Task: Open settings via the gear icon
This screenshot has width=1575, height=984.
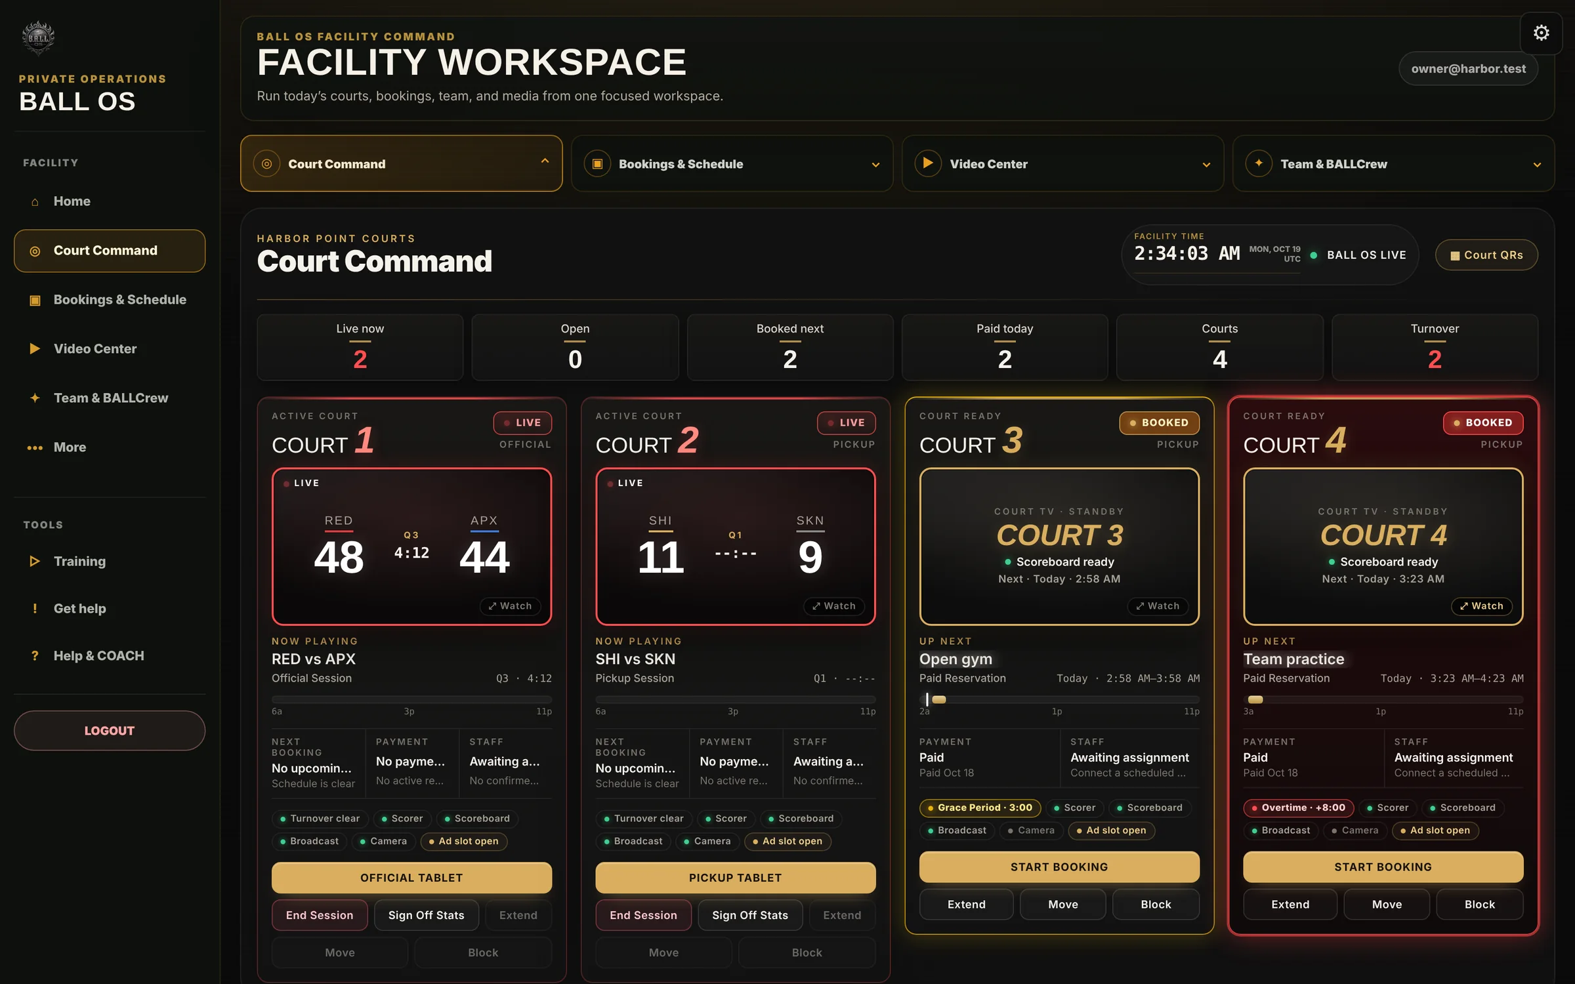Action: pyautogui.click(x=1541, y=33)
